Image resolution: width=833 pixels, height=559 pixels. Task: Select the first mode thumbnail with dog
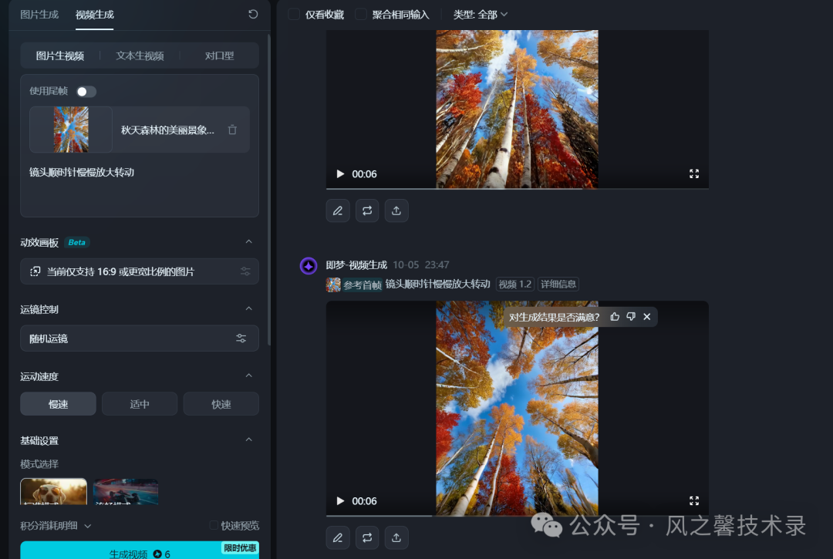tap(54, 492)
